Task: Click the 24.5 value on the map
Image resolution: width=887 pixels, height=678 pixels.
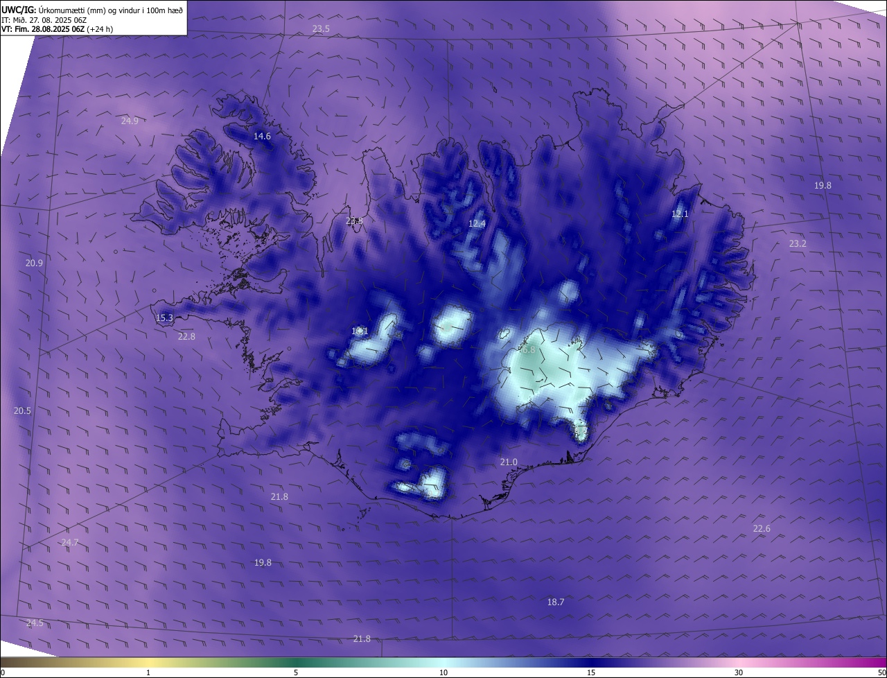Action: pos(35,623)
